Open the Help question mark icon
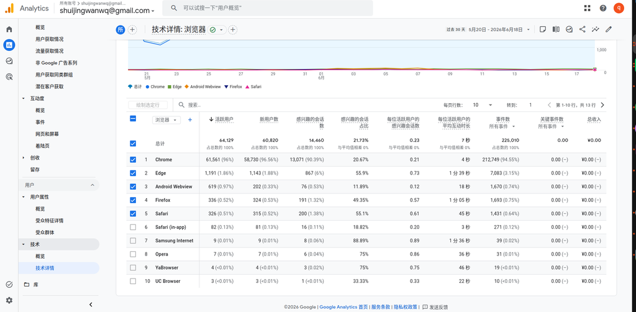 coord(603,8)
